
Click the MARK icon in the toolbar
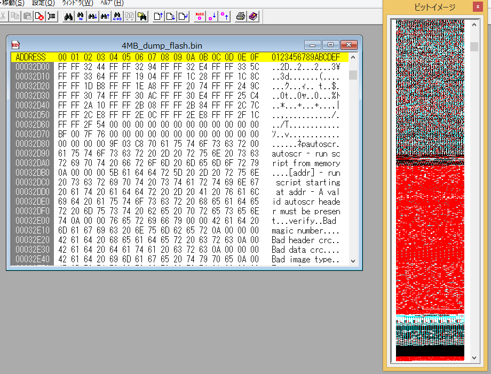tap(200, 17)
